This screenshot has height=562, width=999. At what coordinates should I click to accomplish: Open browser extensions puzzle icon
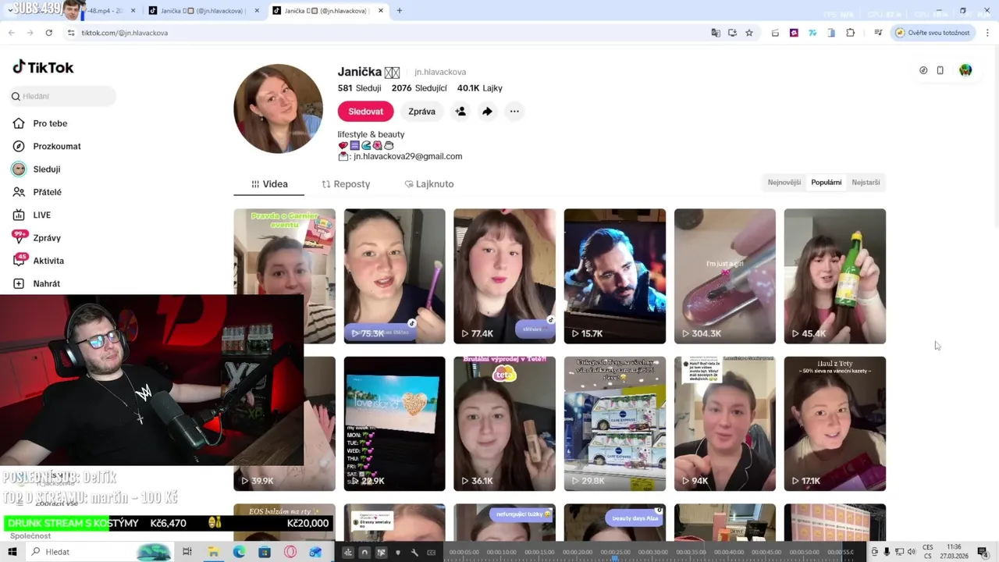click(850, 33)
